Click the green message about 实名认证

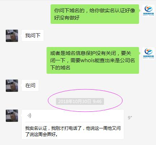coord(95,14)
